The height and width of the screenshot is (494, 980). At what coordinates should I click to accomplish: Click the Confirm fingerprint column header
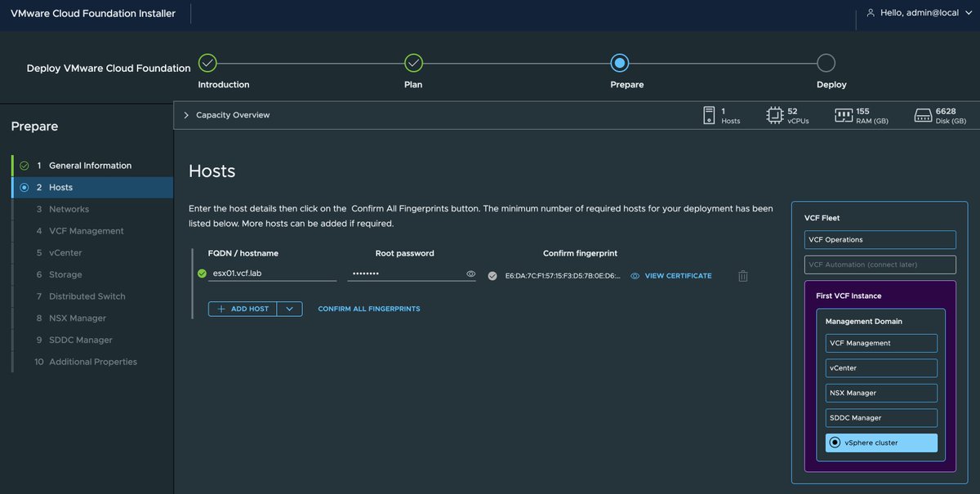click(x=580, y=253)
